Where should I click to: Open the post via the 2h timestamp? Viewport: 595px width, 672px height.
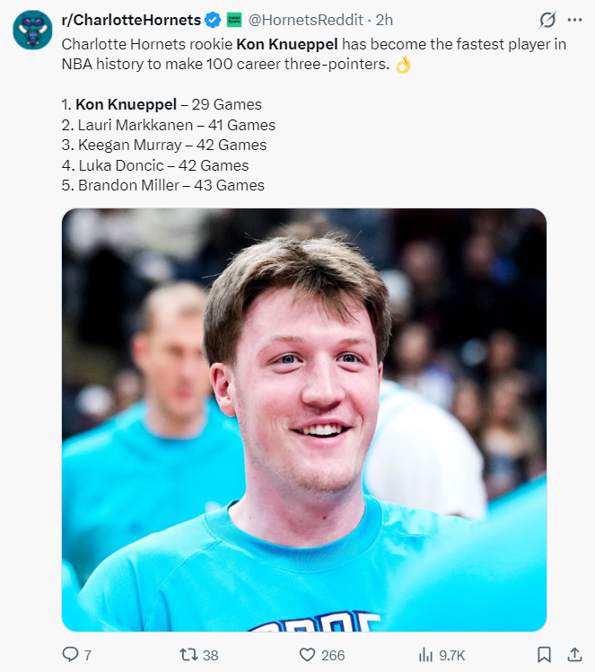point(384,20)
